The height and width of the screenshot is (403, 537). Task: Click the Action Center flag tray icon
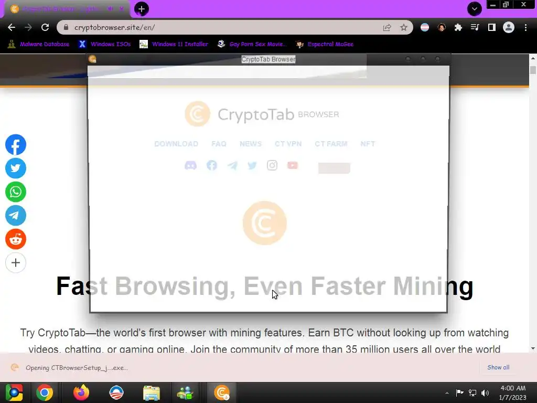point(459,393)
